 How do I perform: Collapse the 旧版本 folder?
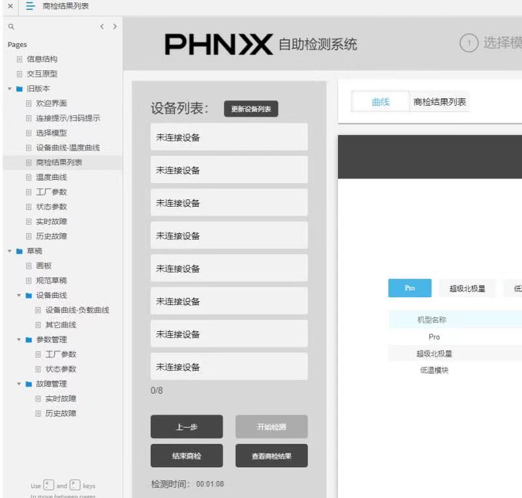tap(10, 89)
